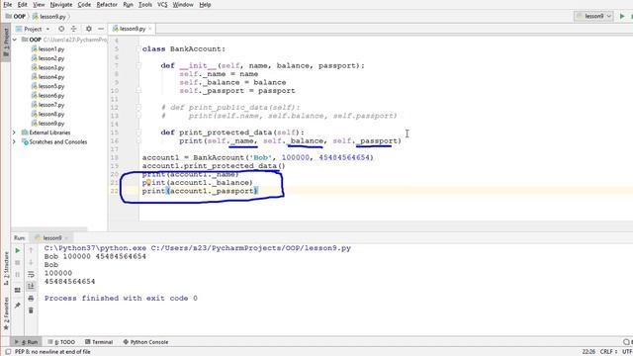Click the locate/scroll-from-source icon in Project panel
633x356 pixels.
(61, 29)
